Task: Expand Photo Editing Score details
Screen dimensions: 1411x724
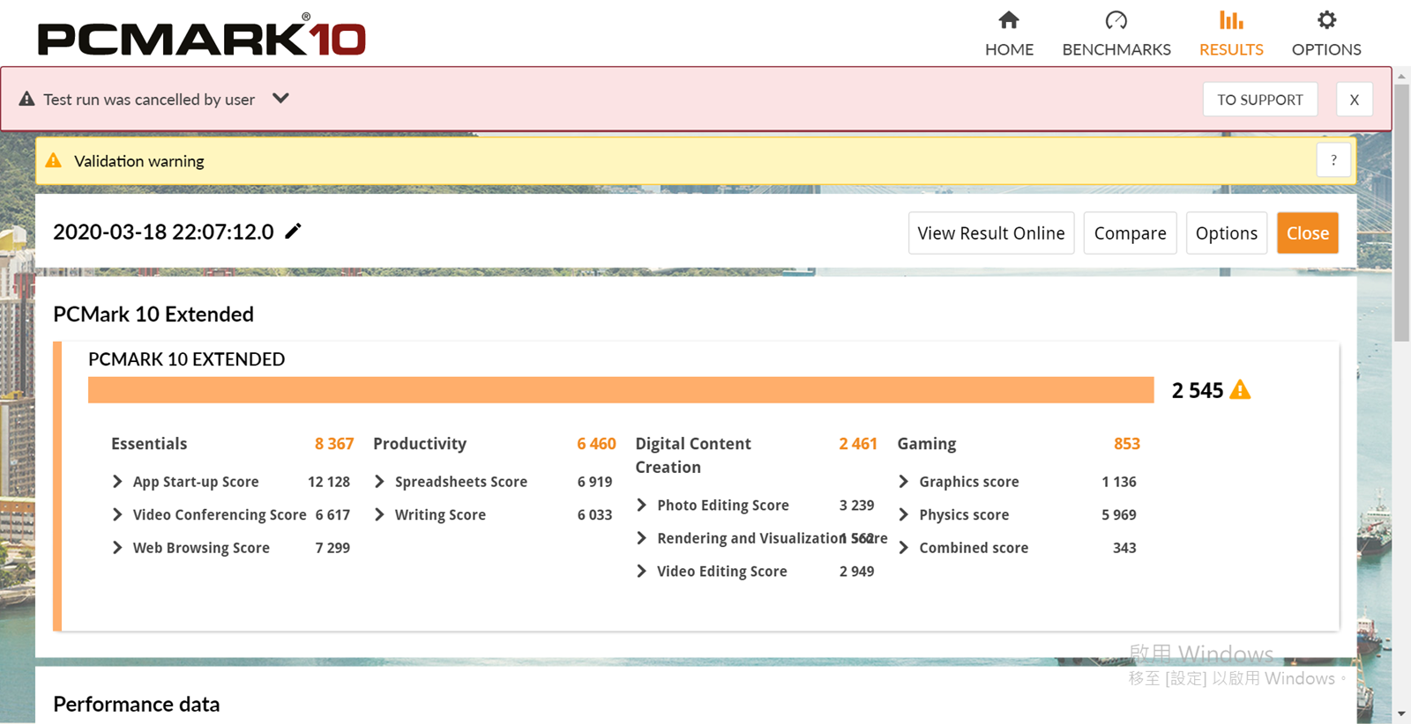Action: pyautogui.click(x=641, y=506)
